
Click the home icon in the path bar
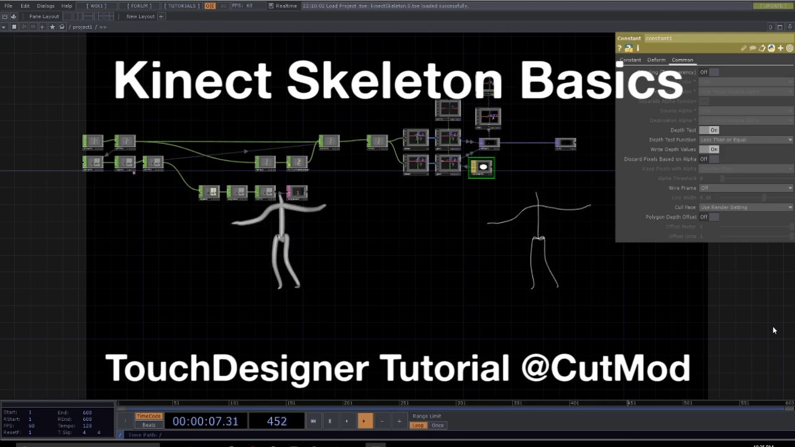coord(61,27)
